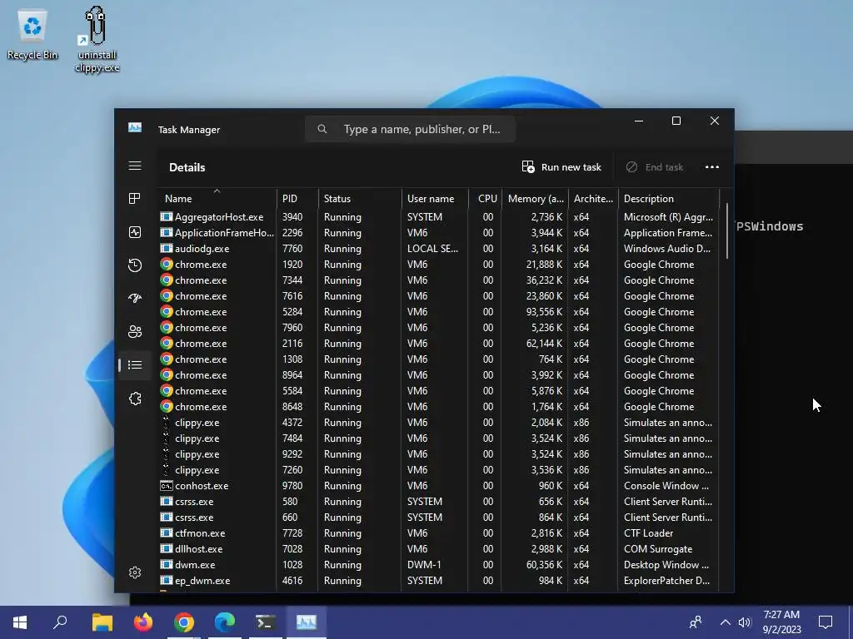Open the Performance page icon
Screen dimensions: 853x639
click(x=135, y=232)
